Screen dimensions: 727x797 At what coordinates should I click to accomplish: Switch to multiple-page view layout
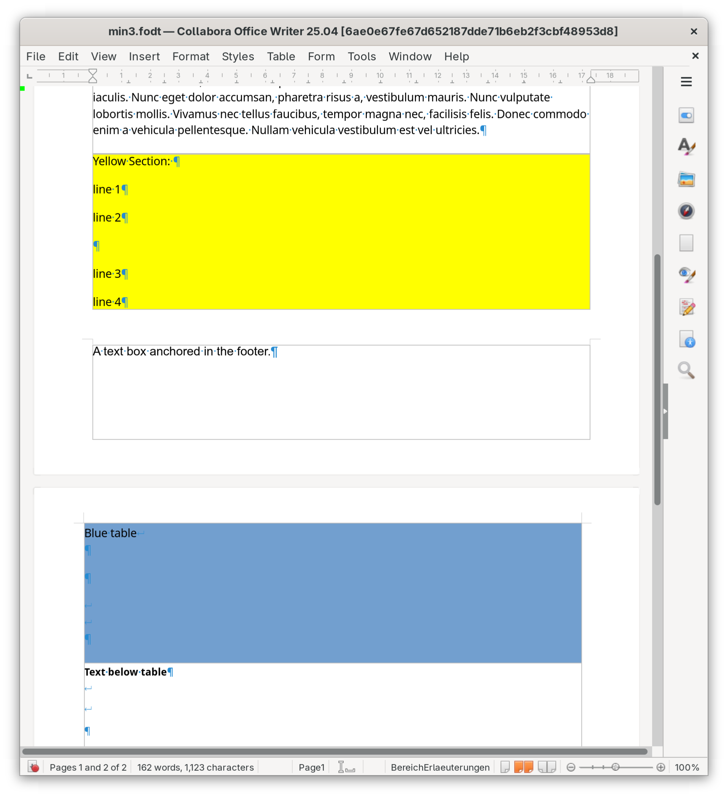pyautogui.click(x=523, y=767)
